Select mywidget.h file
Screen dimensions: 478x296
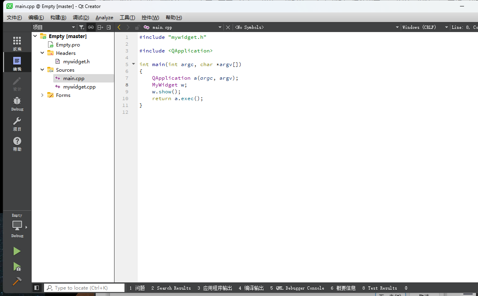click(x=76, y=61)
